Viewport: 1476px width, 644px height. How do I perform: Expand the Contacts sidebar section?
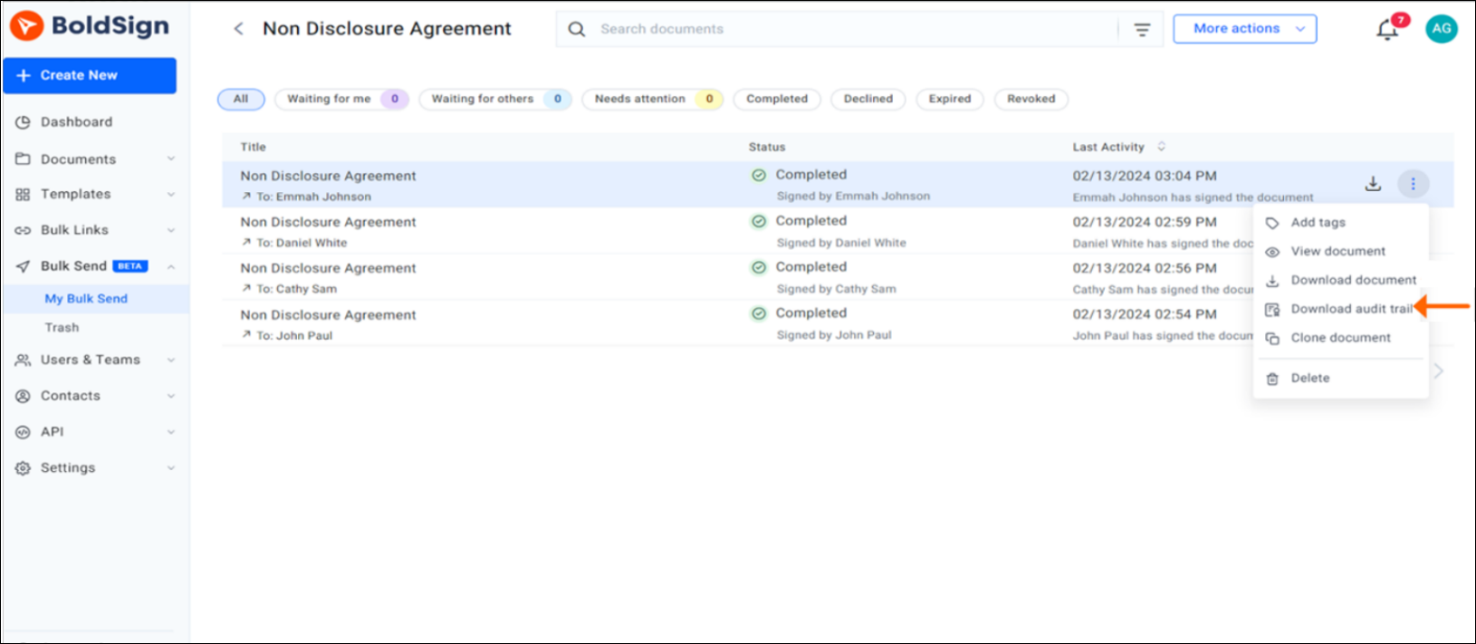click(x=171, y=396)
